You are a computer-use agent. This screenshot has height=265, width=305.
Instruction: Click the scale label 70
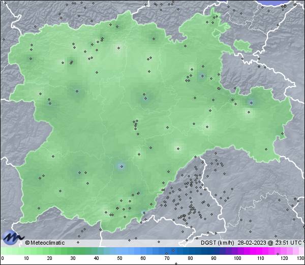tap(167, 258)
